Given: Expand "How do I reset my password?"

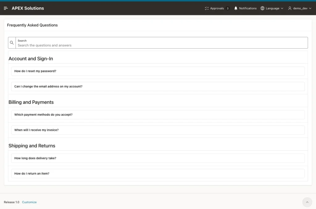Looking at the screenshot, I should (x=158, y=71).
